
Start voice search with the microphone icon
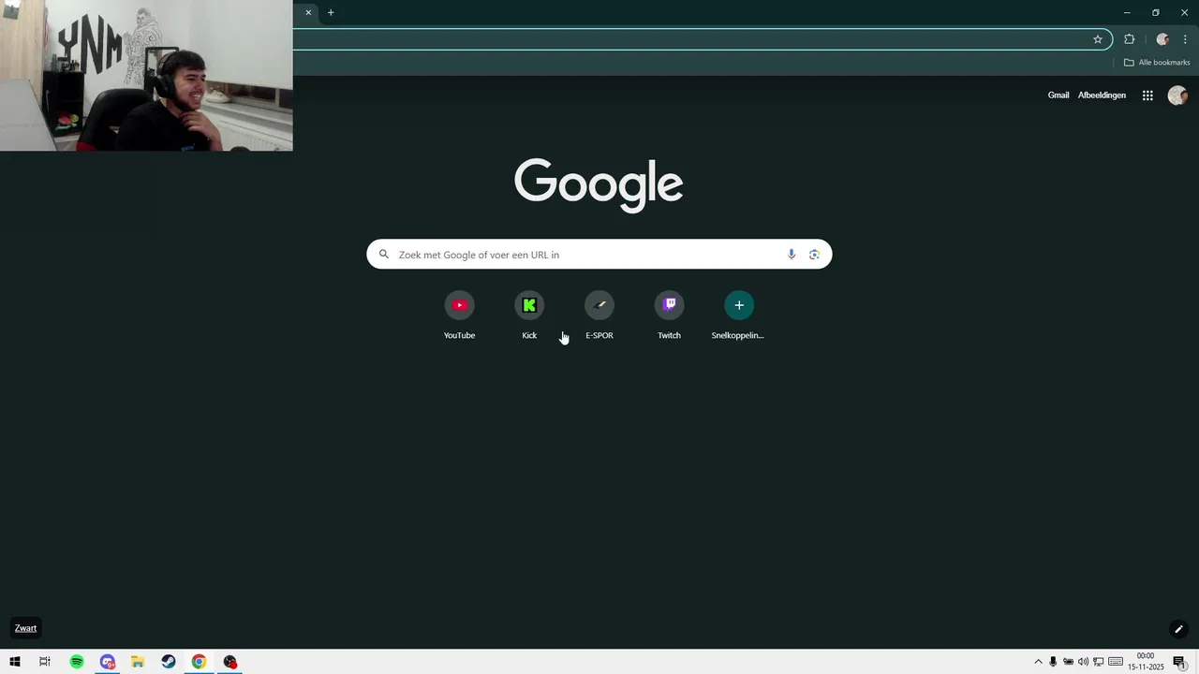[x=792, y=255]
